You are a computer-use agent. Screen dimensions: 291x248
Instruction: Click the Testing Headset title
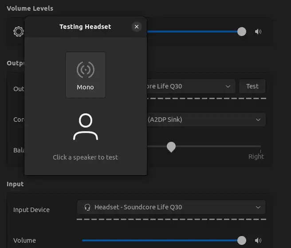[x=85, y=27]
